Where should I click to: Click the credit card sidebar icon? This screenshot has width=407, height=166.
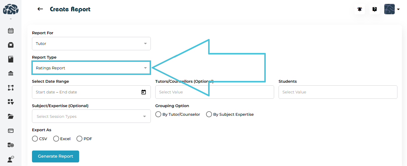pos(11,131)
